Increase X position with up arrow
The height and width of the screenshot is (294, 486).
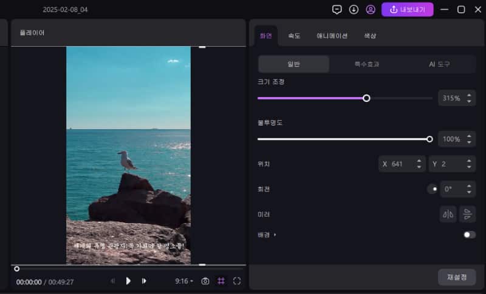(x=419, y=161)
